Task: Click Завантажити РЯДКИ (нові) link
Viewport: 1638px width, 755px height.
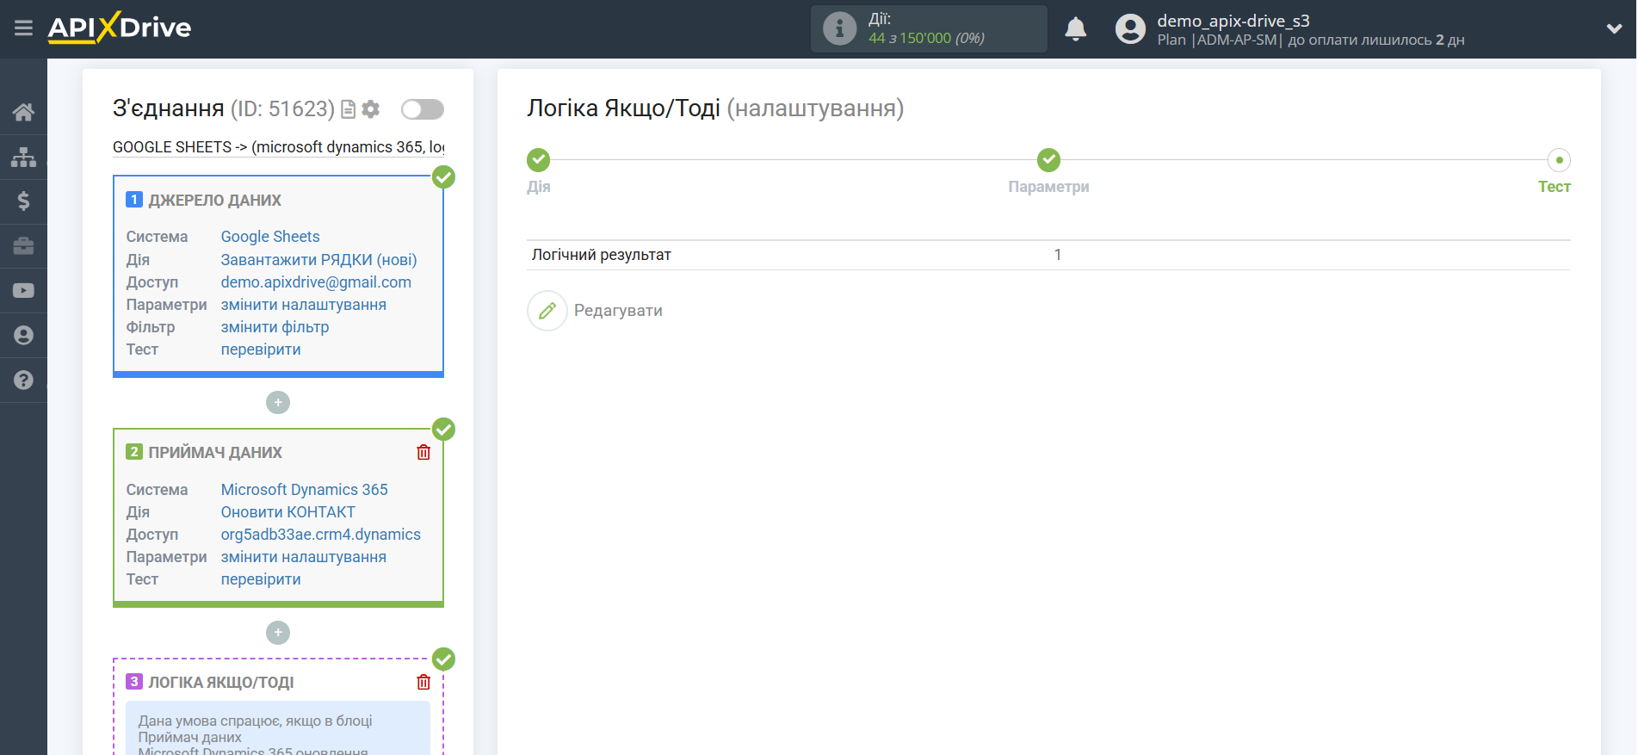Action: point(318,260)
